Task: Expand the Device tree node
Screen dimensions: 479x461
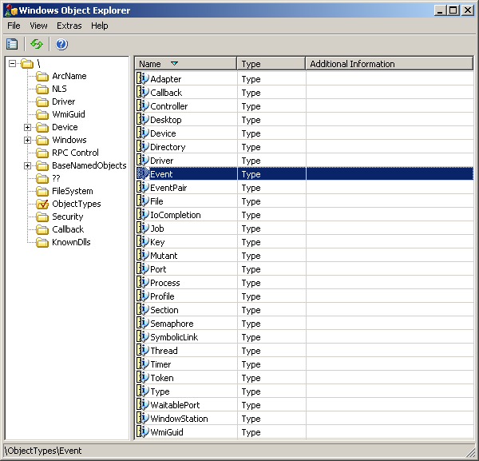Action: click(x=27, y=128)
